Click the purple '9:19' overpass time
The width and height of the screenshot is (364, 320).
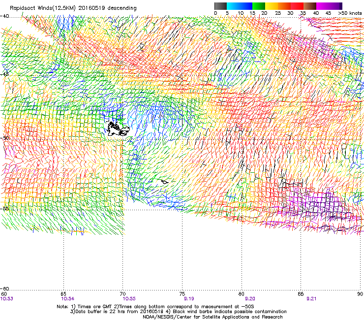click(x=189, y=299)
